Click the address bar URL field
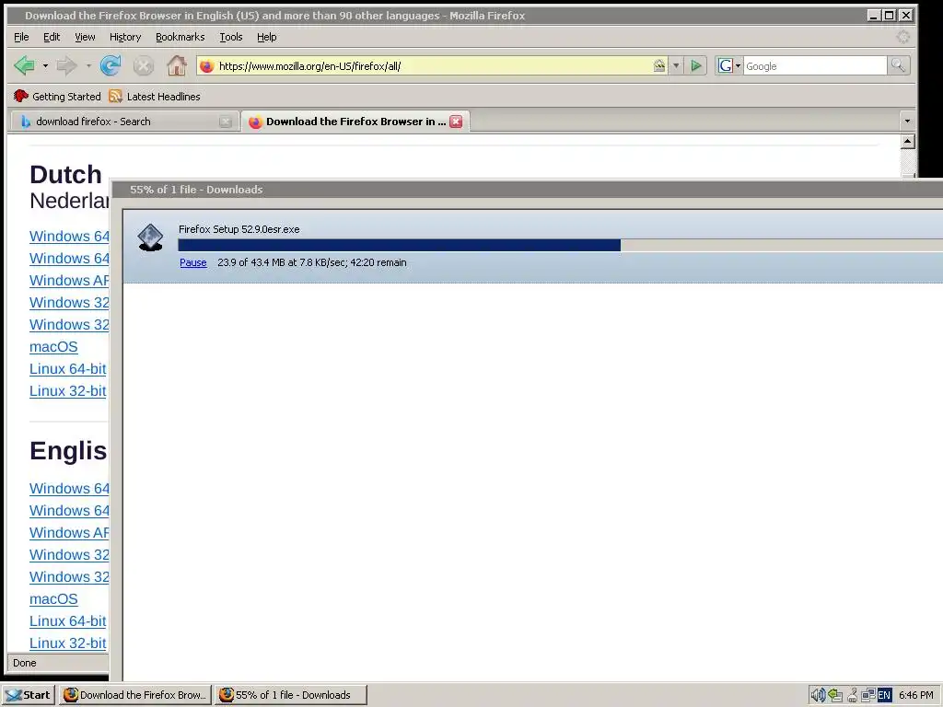Viewport: 943px width, 707px height. pos(433,66)
